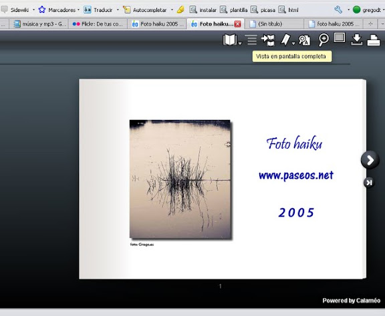The height and width of the screenshot is (316, 385).
Task: Expand the Sidewiki dropdown arrow
Action: pos(33,10)
